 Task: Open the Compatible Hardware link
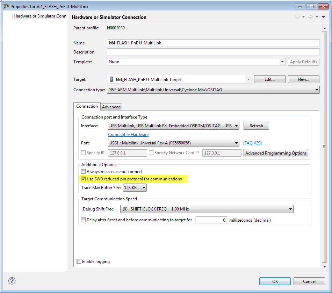(128, 135)
